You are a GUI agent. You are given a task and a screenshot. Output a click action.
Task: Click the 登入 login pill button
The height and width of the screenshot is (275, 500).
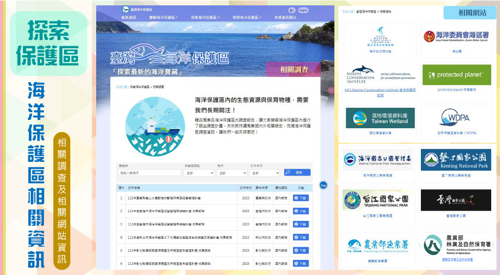point(292,10)
